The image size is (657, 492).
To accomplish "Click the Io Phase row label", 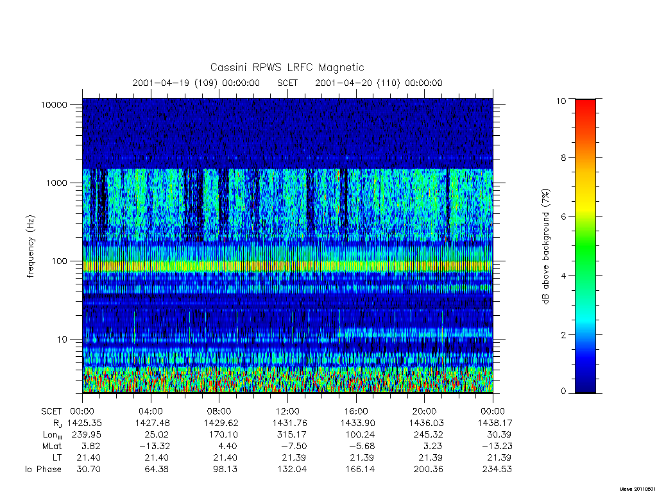I will pyautogui.click(x=43, y=470).
